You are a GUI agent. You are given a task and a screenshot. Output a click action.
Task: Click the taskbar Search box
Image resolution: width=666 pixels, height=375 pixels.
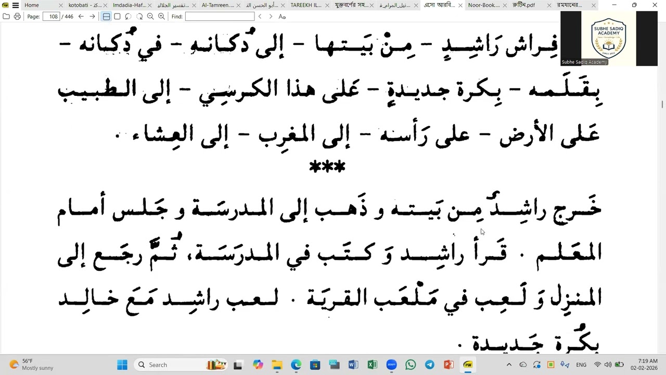coord(180,365)
